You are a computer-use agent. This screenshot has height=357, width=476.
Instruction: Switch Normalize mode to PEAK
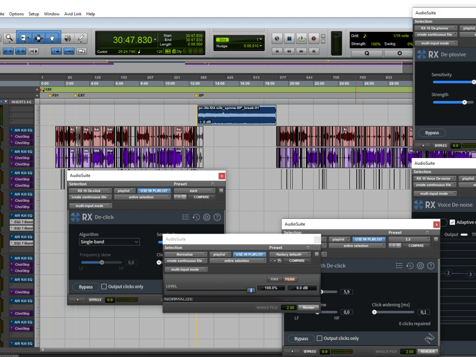point(290,279)
